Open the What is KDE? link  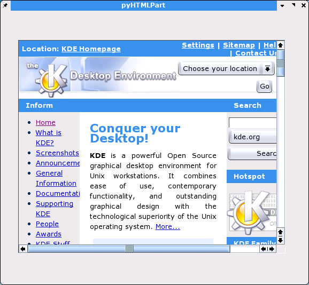pyautogui.click(x=49, y=138)
